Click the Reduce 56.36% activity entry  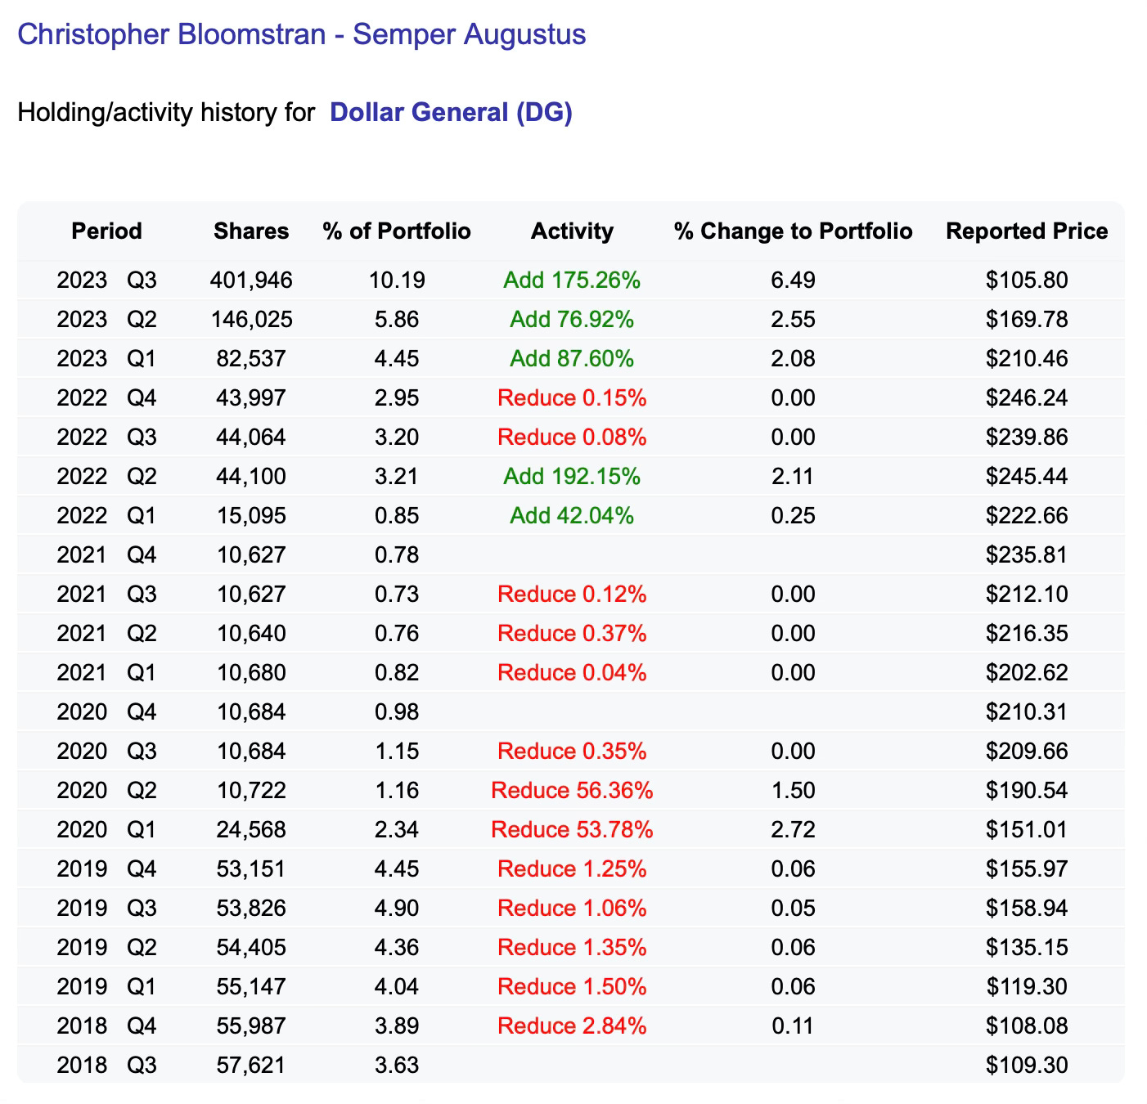pyautogui.click(x=572, y=791)
